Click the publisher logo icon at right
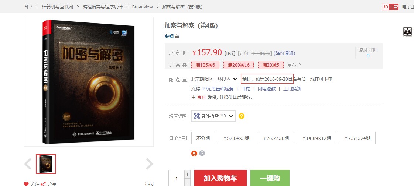 [x=408, y=32]
